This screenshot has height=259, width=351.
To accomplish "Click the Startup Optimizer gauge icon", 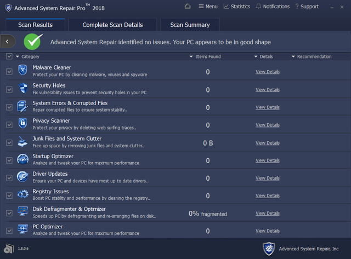I will (x=22, y=159).
